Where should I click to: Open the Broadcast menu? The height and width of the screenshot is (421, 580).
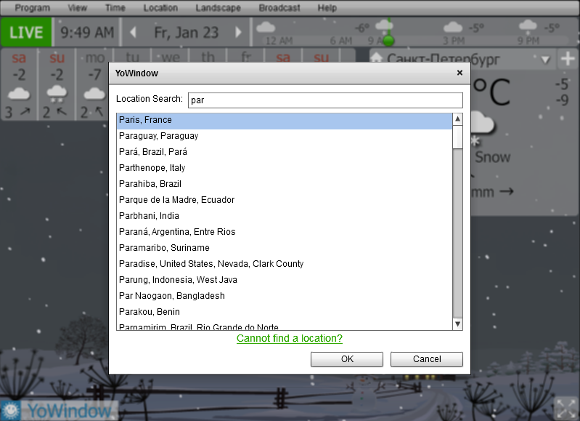pos(279,8)
